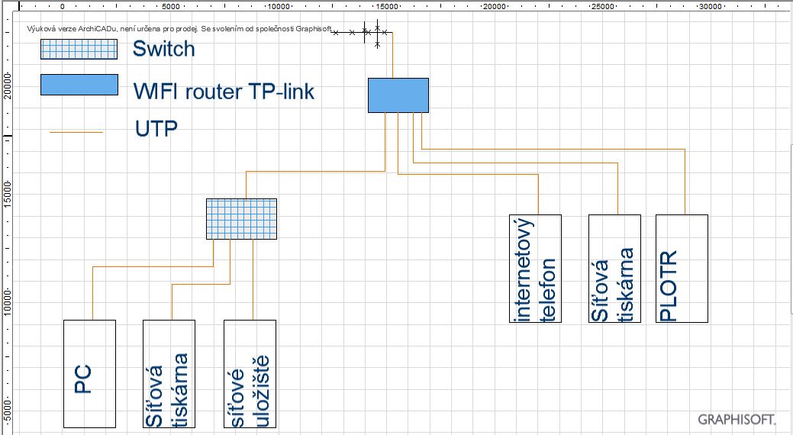
Task: Click the 'UTP' legend label text
Action: tap(156, 129)
